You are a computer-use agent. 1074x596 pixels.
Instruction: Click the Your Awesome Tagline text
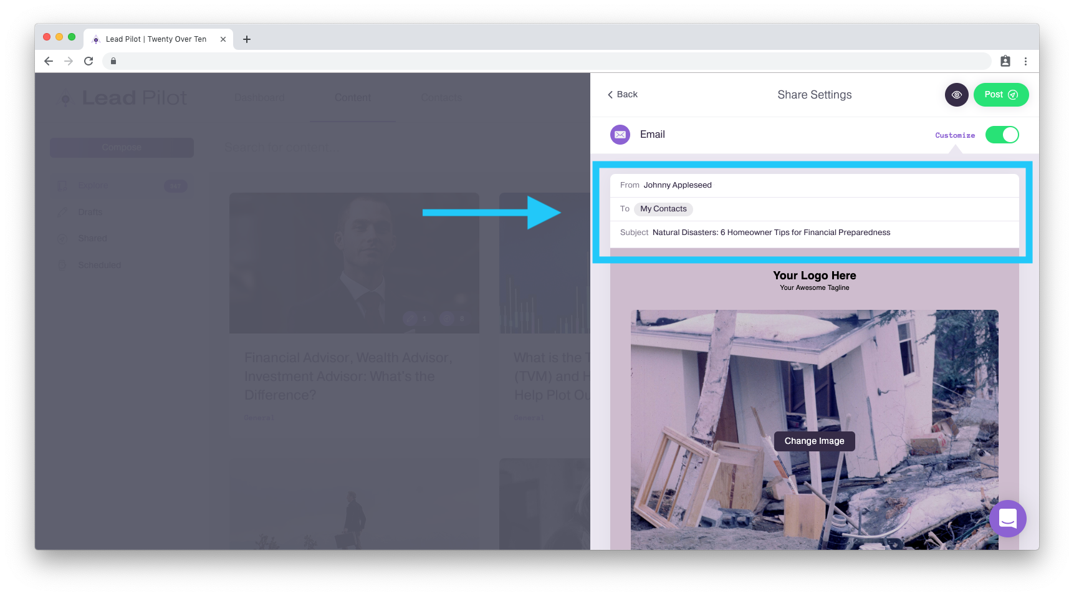click(x=814, y=288)
